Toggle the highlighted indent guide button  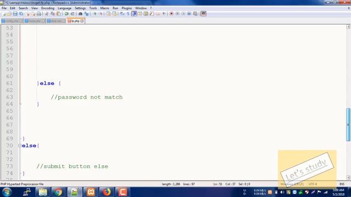(134, 14)
